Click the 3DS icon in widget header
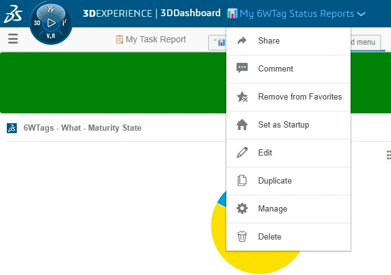391x275 pixels. [12, 128]
